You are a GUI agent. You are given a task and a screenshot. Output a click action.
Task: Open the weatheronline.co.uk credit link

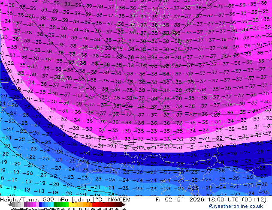[x=236, y=206]
